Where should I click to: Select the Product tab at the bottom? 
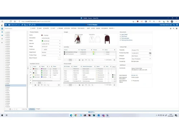32,109
